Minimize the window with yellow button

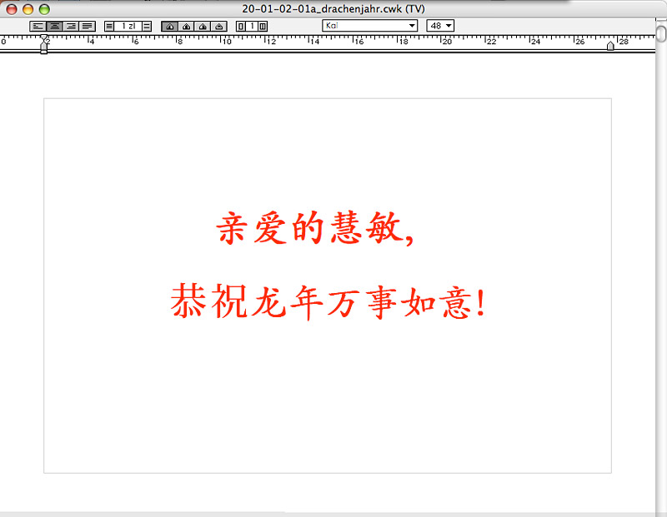tap(28, 9)
